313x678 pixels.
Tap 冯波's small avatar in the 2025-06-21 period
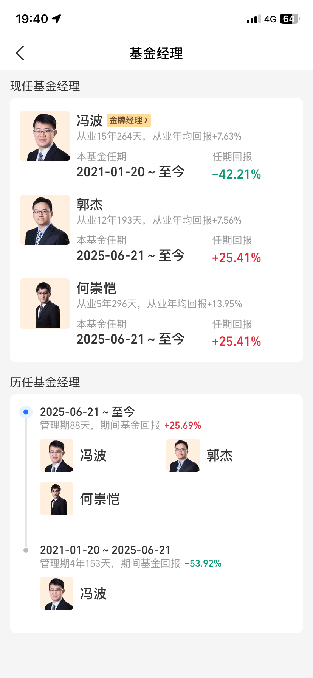click(57, 455)
